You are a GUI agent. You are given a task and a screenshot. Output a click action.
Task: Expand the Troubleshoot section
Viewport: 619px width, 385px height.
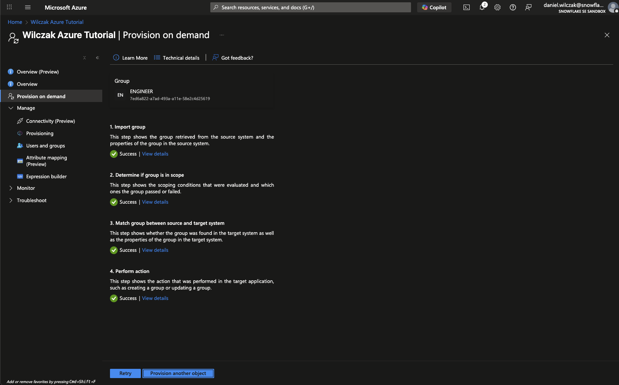[11, 201]
